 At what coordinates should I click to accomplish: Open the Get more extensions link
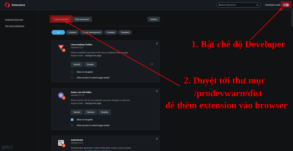pos(15,26)
